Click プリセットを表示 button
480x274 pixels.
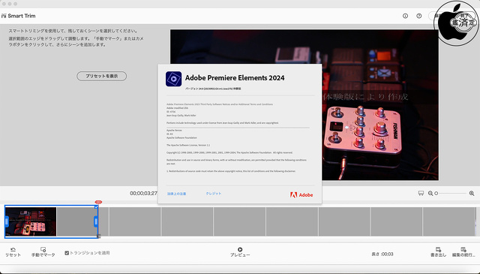102,76
